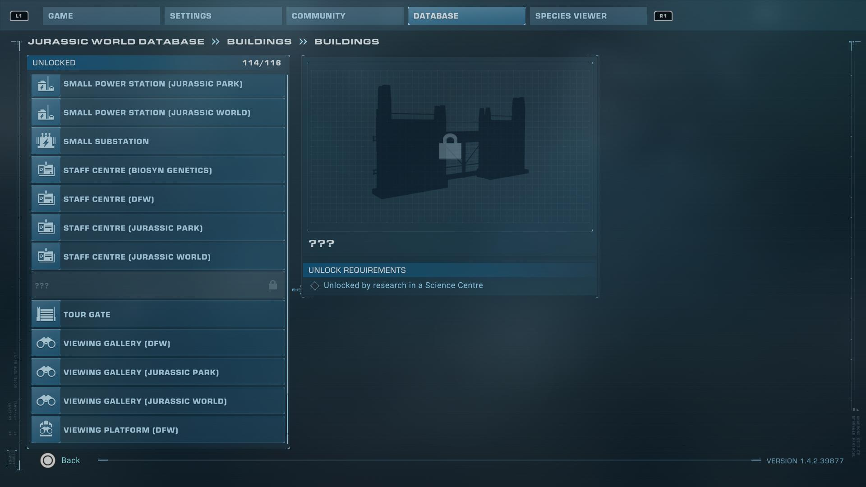866x487 pixels.
Task: Click the Unlock Requirements header
Action: tap(450, 270)
